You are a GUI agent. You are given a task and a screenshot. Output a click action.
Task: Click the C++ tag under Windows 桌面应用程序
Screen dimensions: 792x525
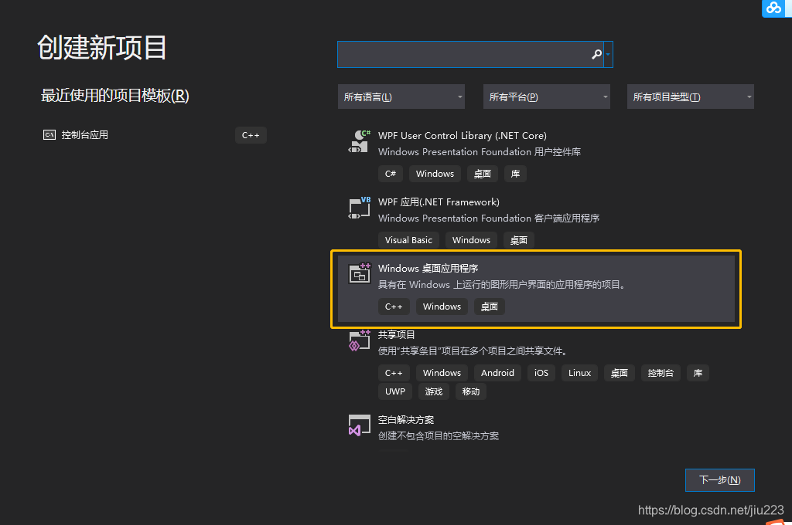pos(394,306)
